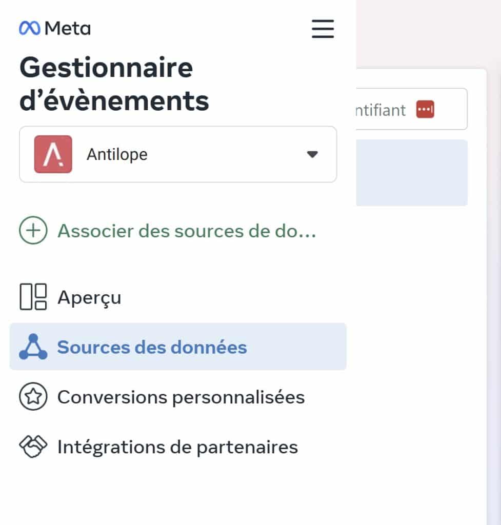Click the Meta wordmark text
Screen dimensions: 501x525
click(68, 29)
